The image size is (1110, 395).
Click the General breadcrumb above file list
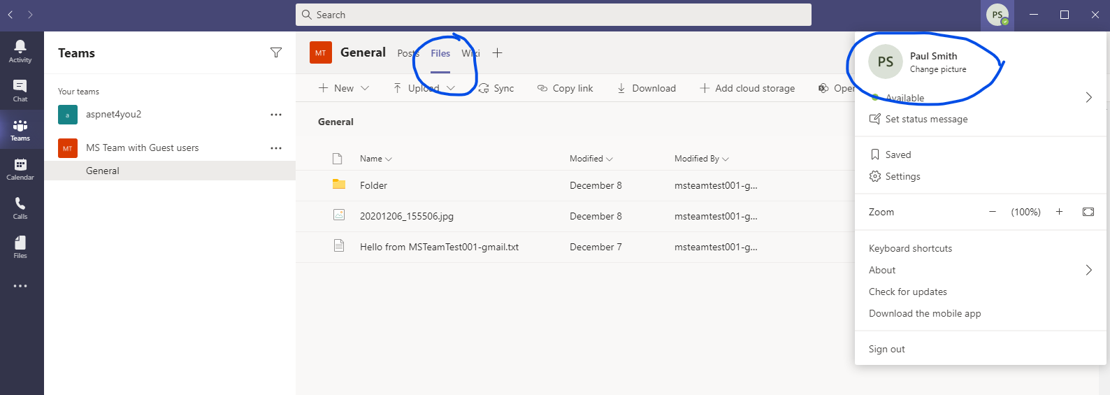pyautogui.click(x=336, y=122)
